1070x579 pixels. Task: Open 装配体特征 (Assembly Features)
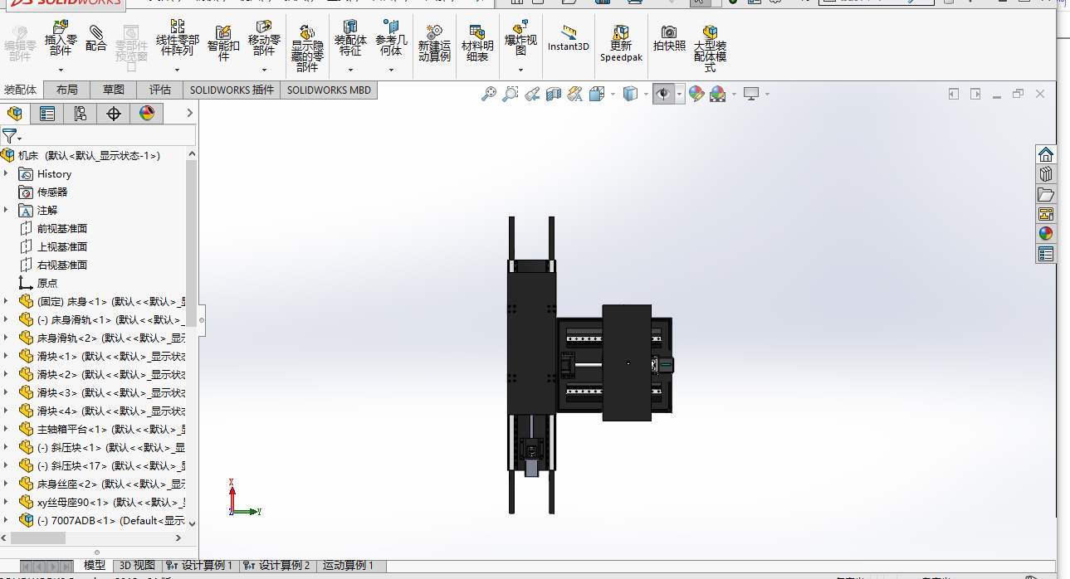coord(350,38)
